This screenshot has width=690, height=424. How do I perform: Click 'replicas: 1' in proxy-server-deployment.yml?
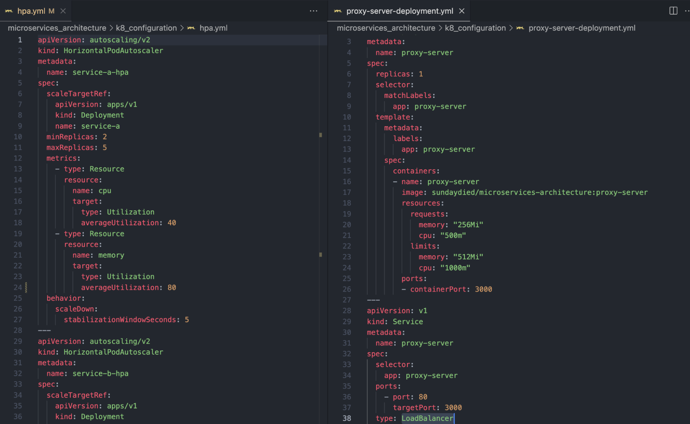(x=399, y=74)
